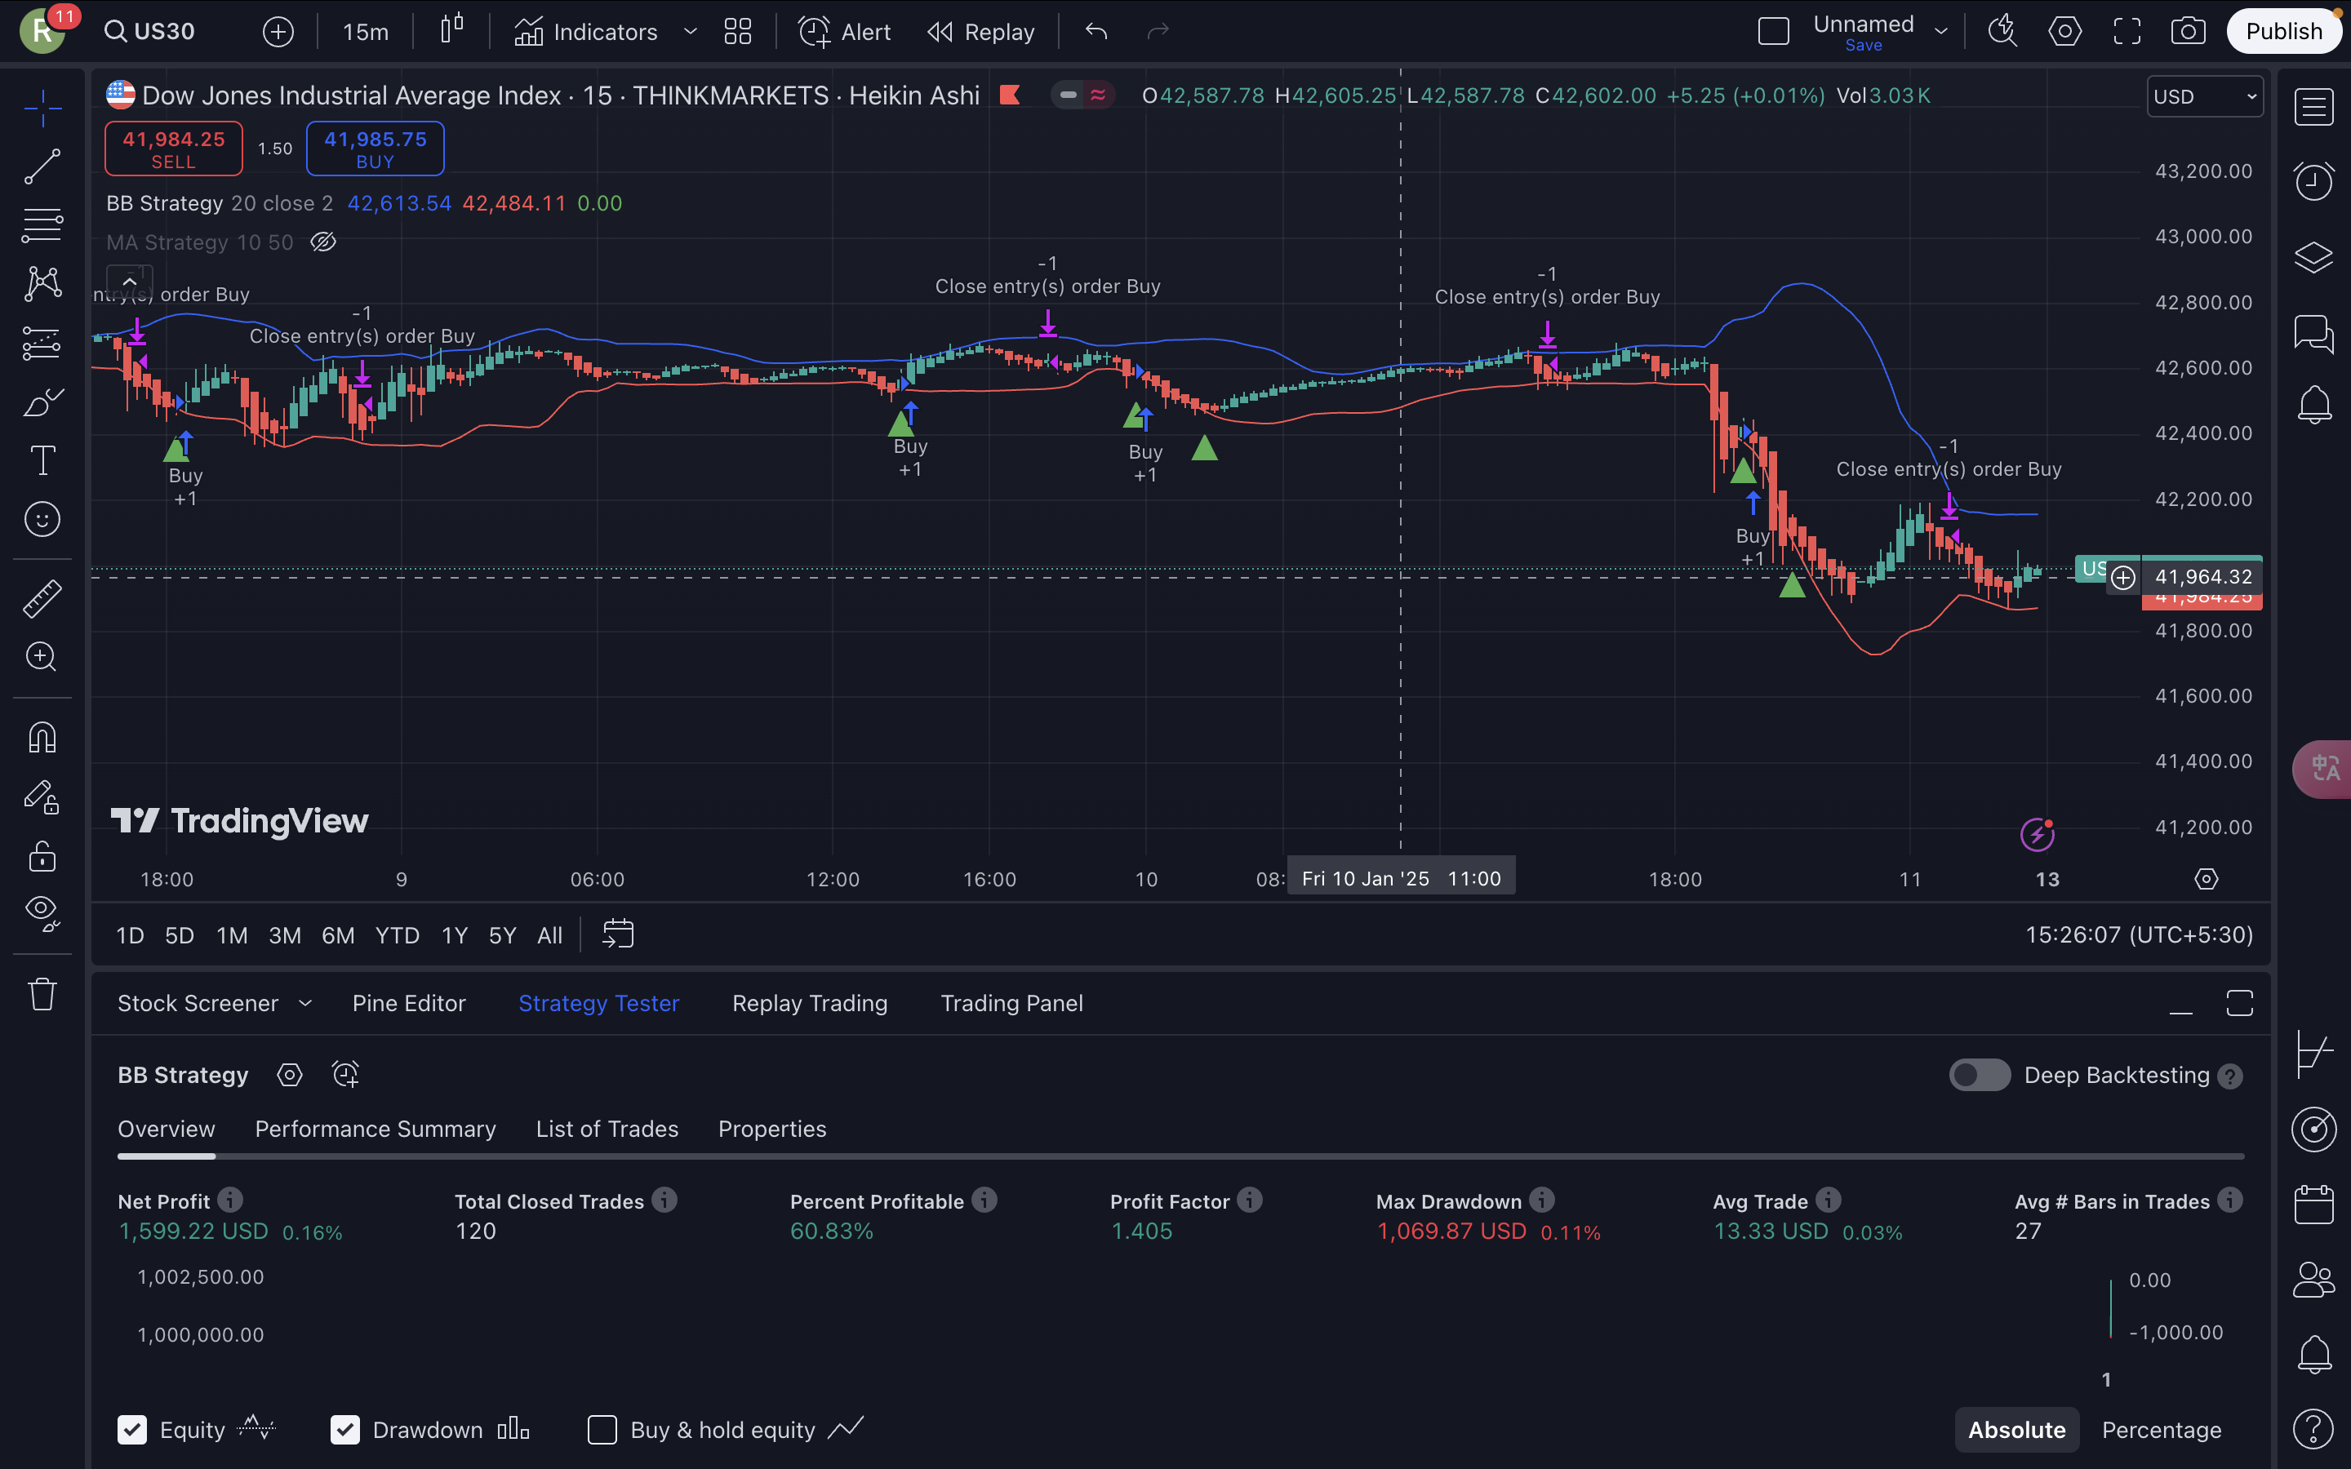Open the List of Trades tab

(x=607, y=1129)
